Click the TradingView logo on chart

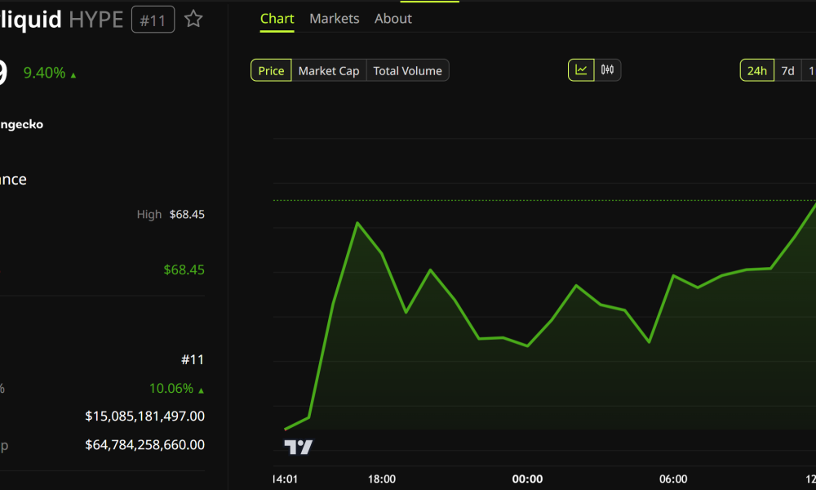click(298, 447)
